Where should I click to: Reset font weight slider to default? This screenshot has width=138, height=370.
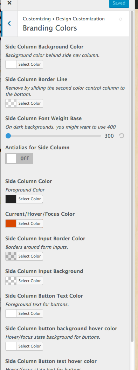[121, 136]
